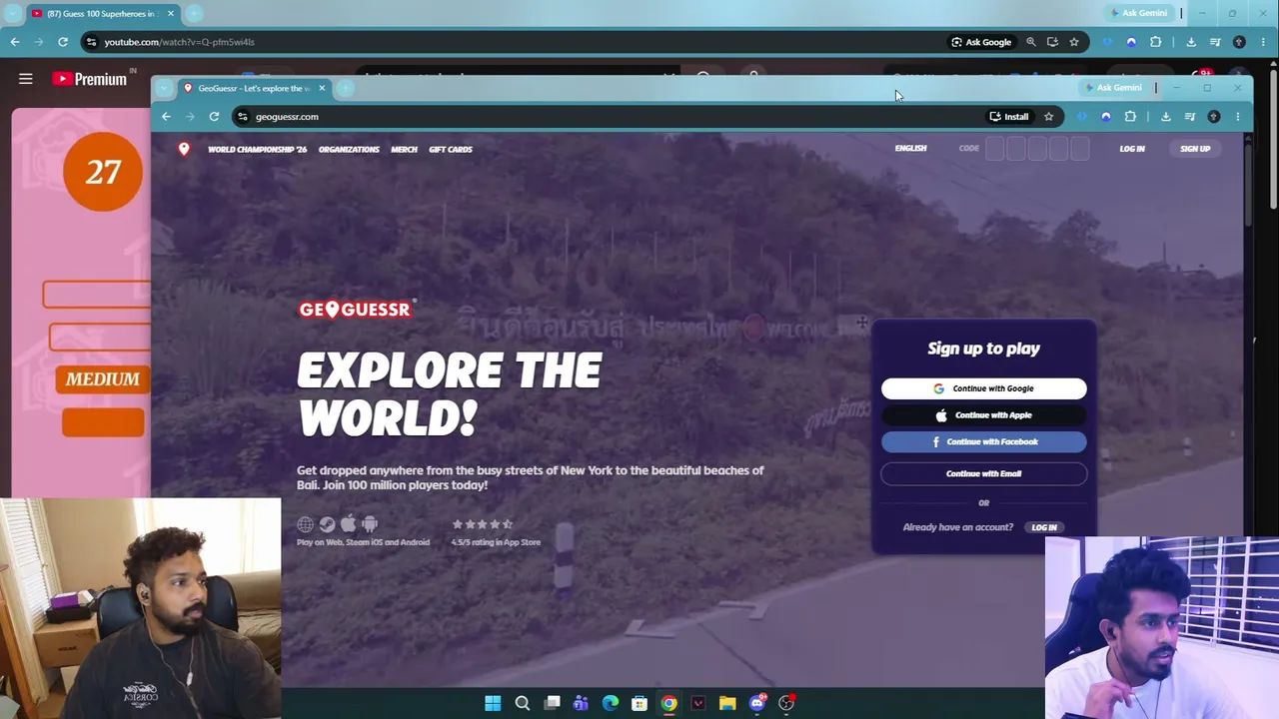Open Task View from the taskbar
This screenshot has height=719, width=1279.
point(552,703)
